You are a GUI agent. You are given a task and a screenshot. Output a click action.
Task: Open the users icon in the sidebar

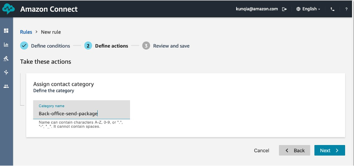pyautogui.click(x=6, y=86)
